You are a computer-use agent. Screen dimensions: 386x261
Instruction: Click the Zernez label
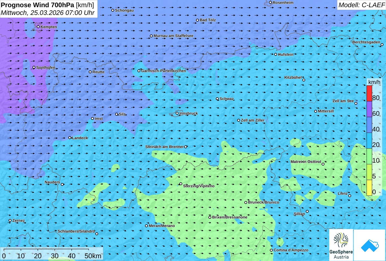[18, 220]
